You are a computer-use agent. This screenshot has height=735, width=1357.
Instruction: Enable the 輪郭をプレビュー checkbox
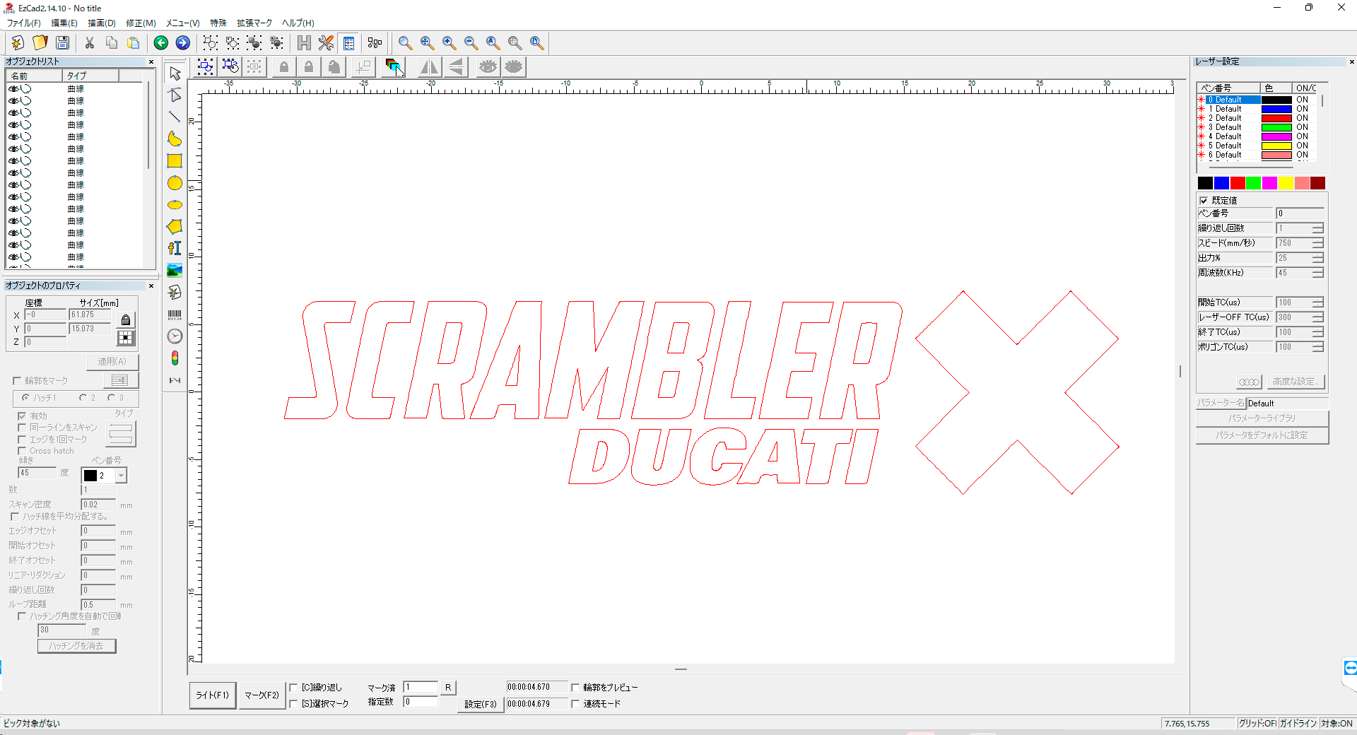click(x=575, y=688)
